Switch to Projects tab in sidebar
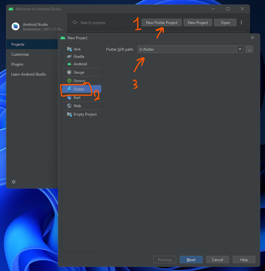 click(x=32, y=44)
